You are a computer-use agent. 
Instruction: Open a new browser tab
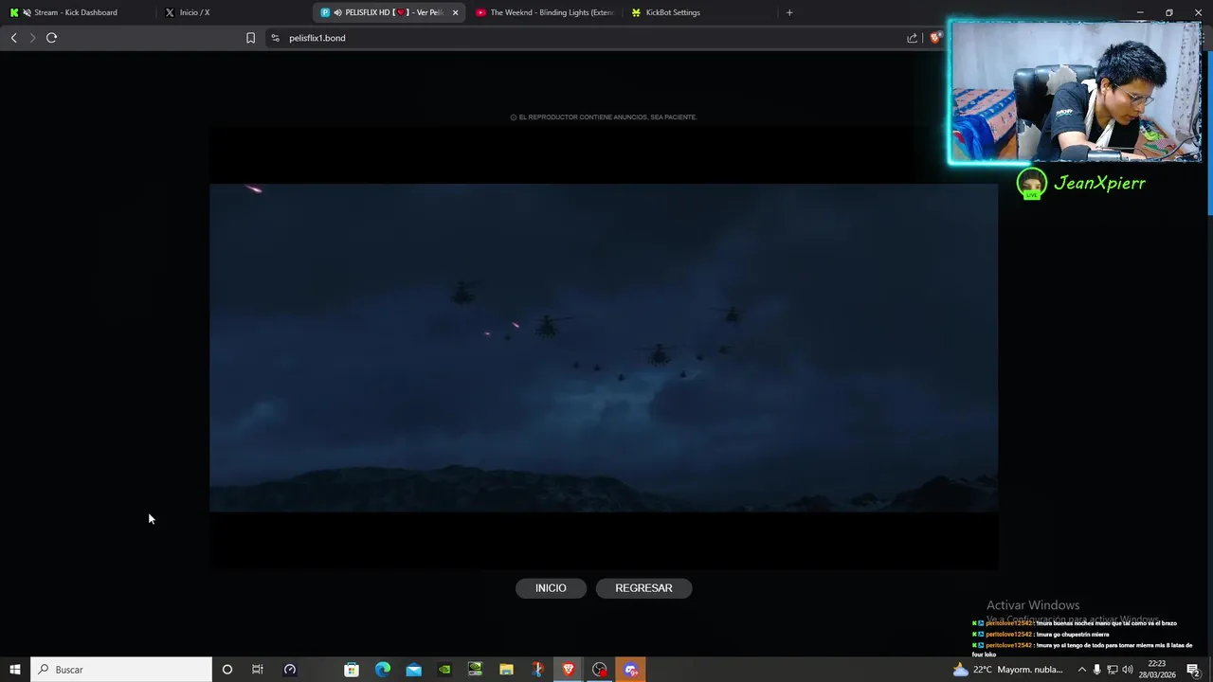789,12
